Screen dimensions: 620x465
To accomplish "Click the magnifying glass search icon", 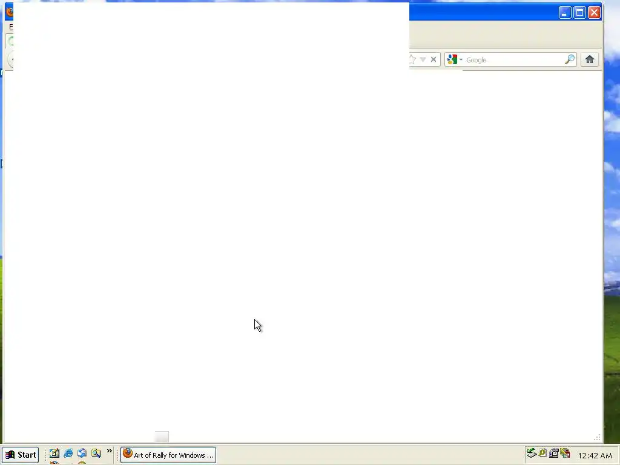I will click(x=569, y=60).
